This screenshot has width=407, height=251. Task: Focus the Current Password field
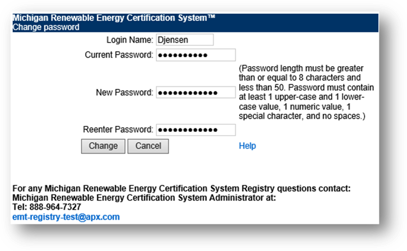point(195,55)
